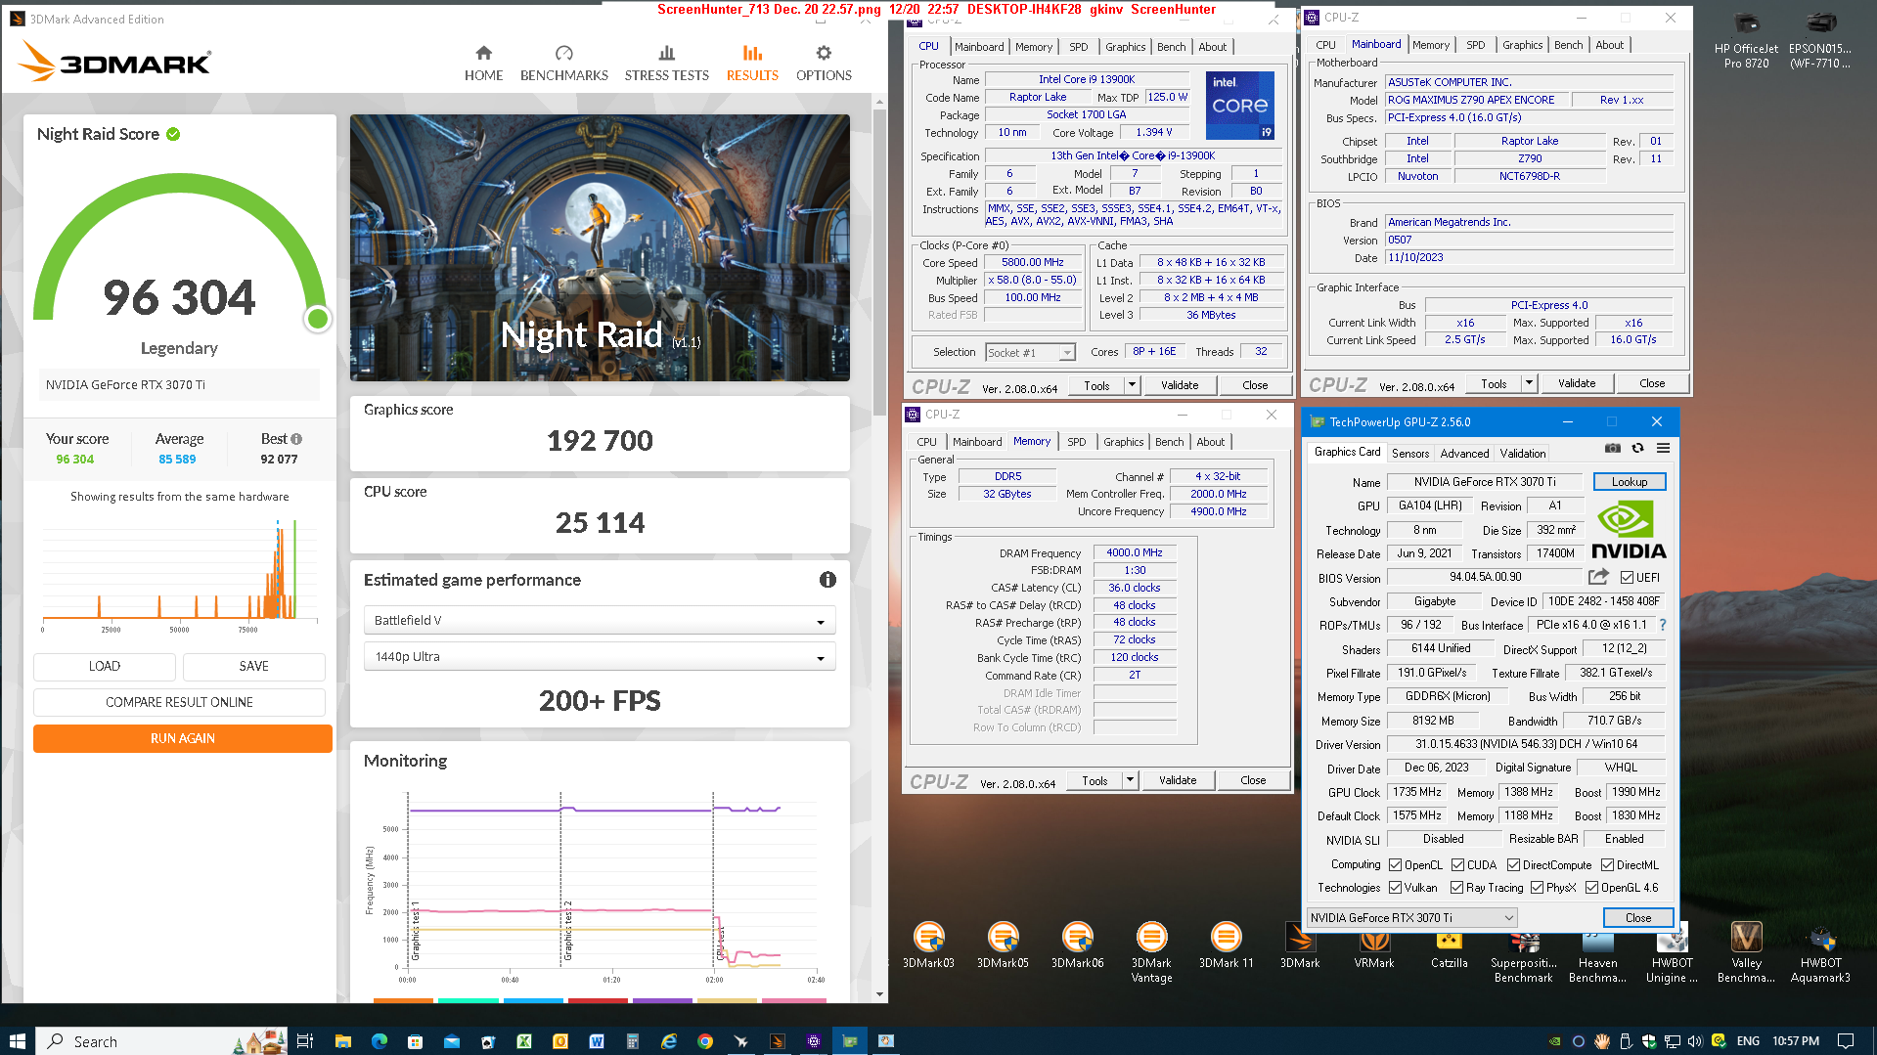Toggle the DirectML checkbox in GPU-Z
This screenshot has width=1877, height=1055.
1607,864
